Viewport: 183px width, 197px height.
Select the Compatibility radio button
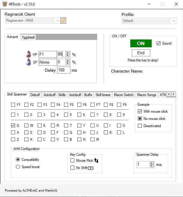[x=18, y=160]
